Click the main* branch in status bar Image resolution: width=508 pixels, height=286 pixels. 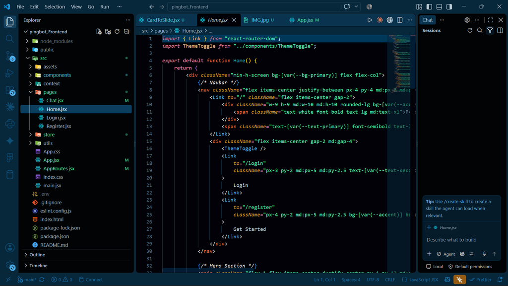(27, 280)
